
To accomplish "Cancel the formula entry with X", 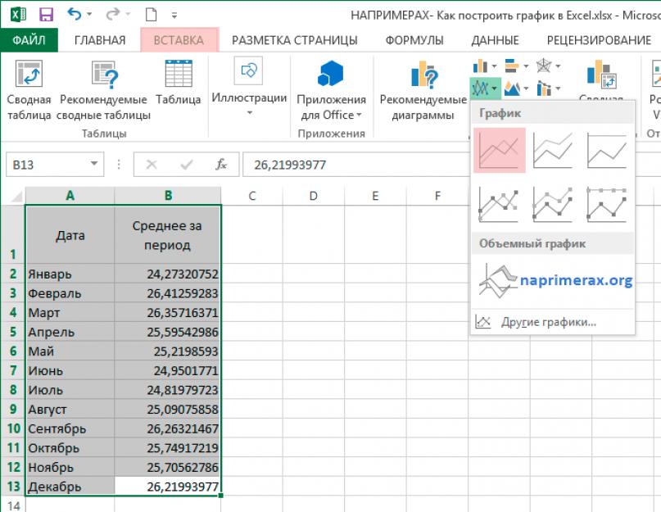I will (x=152, y=165).
